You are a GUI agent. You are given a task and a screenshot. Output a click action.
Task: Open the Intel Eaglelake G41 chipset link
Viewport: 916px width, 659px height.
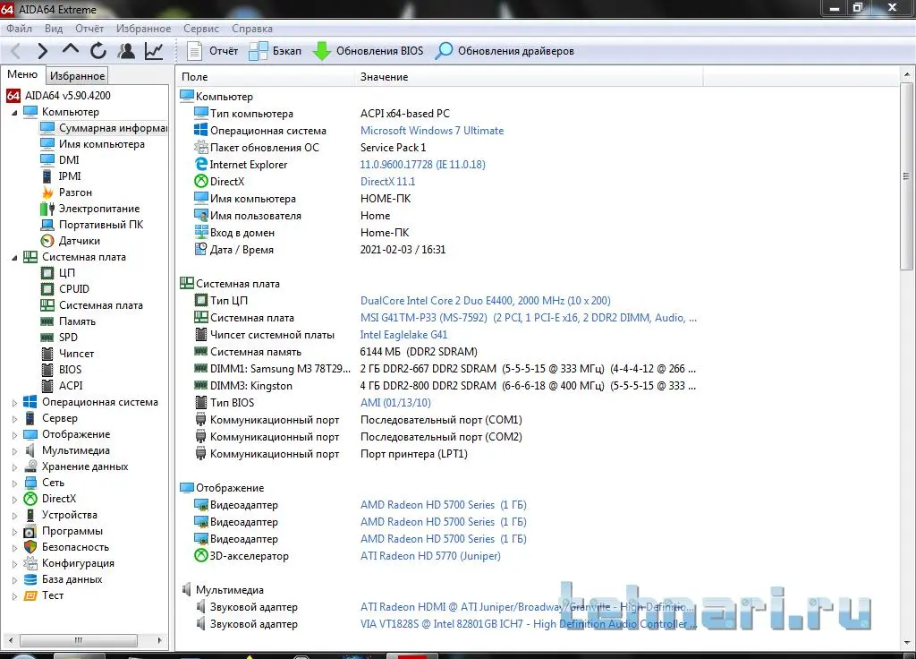click(x=403, y=335)
